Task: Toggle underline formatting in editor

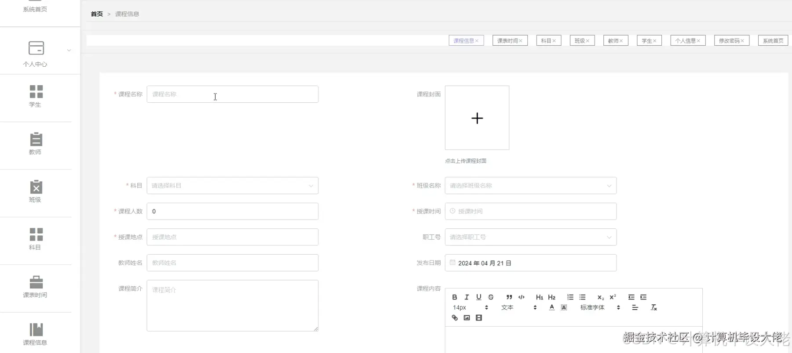Action: coord(479,297)
